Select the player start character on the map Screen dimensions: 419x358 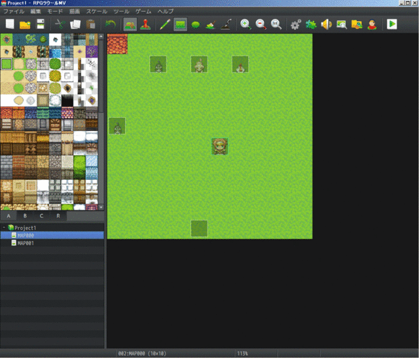[x=220, y=146]
